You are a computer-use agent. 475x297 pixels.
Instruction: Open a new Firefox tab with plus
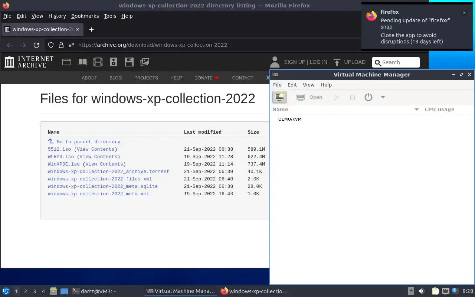coord(91,29)
